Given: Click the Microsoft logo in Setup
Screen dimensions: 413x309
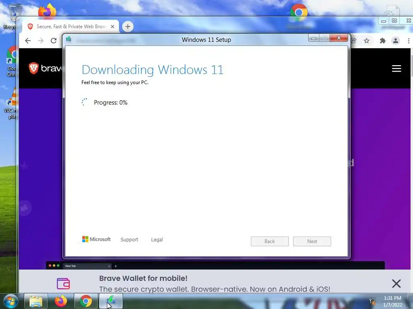Looking at the screenshot, I should click(x=96, y=239).
